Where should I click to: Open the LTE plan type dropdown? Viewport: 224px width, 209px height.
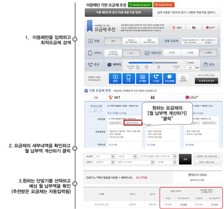pyautogui.click(x=126, y=156)
